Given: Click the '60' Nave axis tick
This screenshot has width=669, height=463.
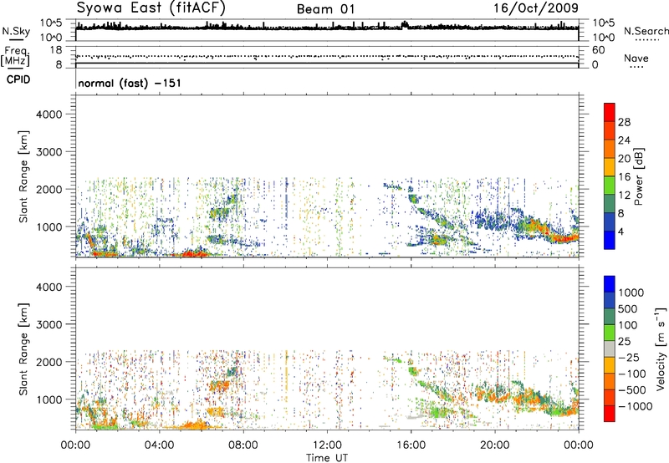Looking at the screenshot, I should click(x=599, y=50).
